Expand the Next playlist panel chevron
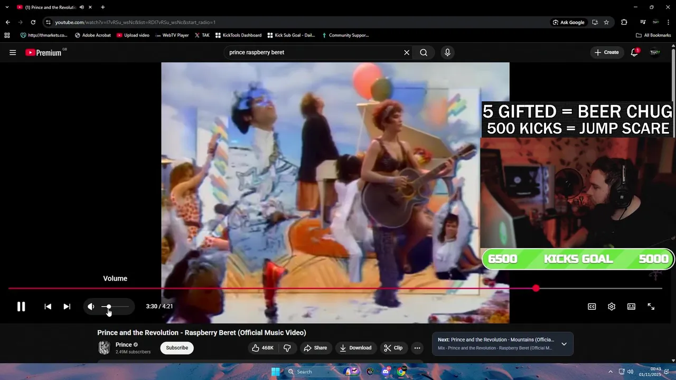 pyautogui.click(x=564, y=344)
